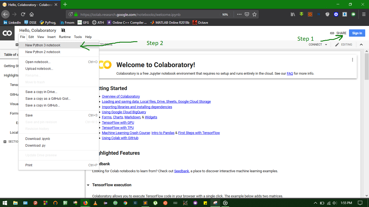
Task: Open File Explorer from the taskbar
Action: [x=15, y=203]
